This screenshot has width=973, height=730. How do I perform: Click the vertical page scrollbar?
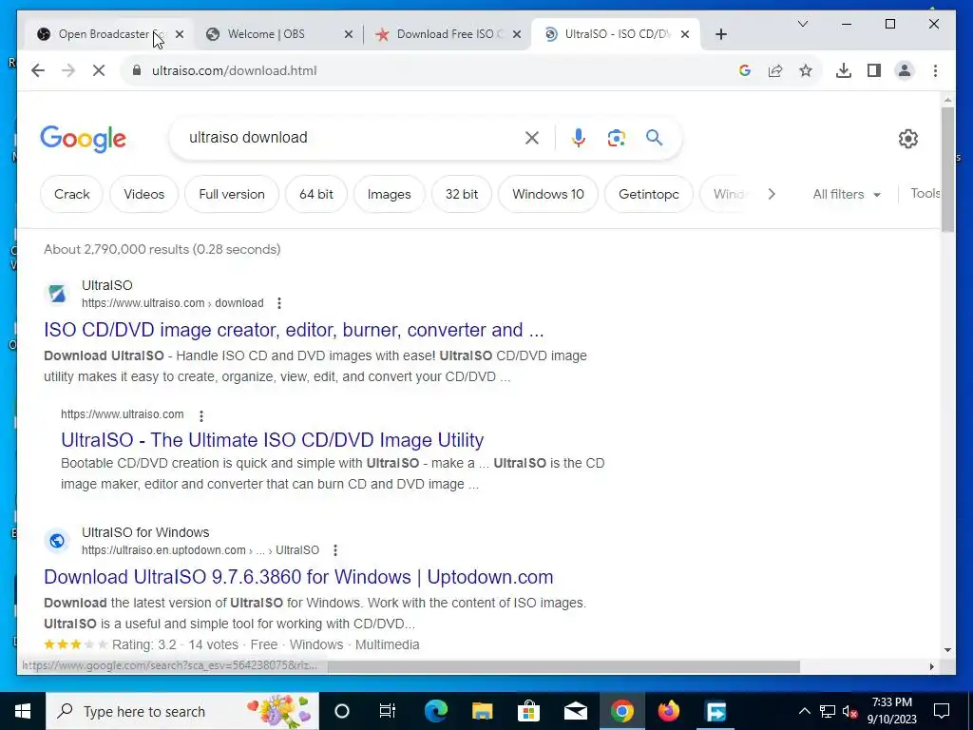tap(947, 169)
